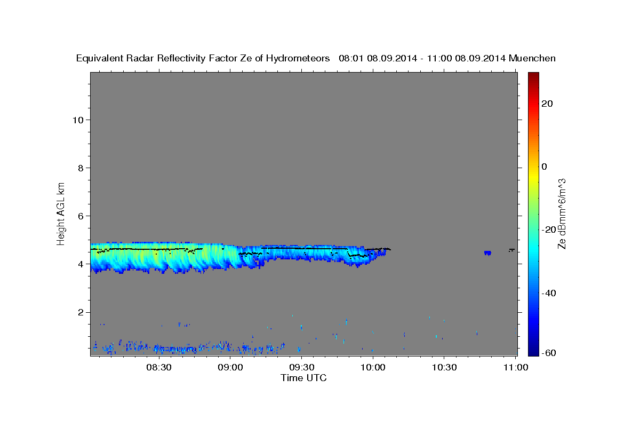Click the 'Height AGL km' axis title

(x=61, y=213)
